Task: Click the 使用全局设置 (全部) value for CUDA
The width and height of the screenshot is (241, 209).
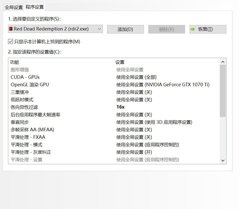Action: (136, 77)
